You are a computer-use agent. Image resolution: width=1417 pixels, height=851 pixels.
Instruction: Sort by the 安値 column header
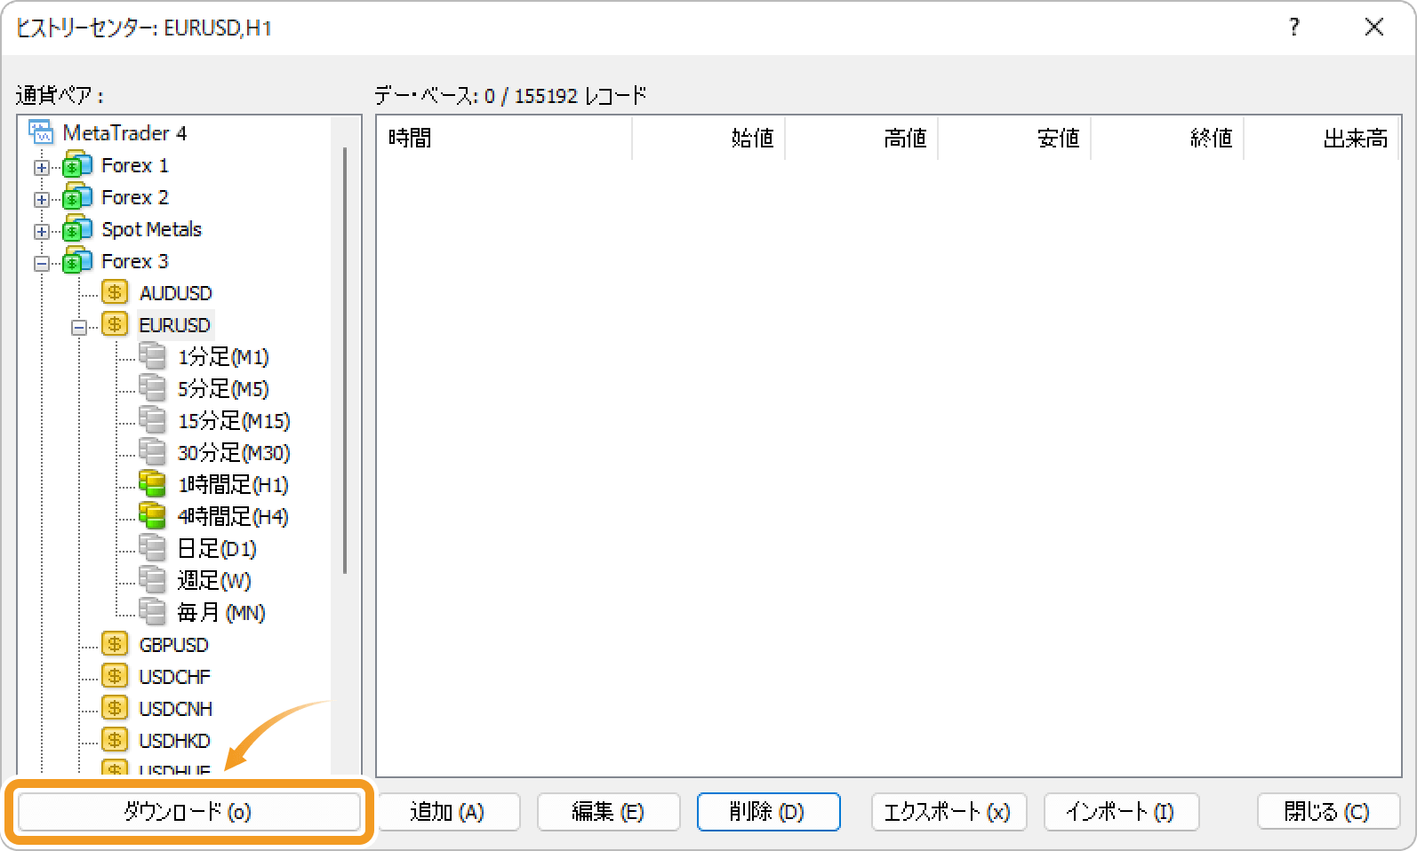click(x=1014, y=138)
